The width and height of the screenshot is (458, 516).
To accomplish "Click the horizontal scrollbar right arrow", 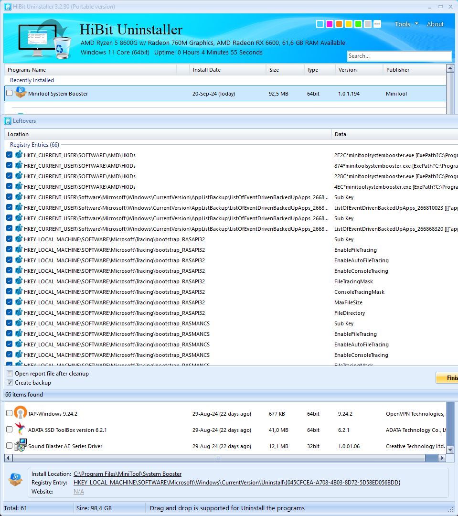I will point(443,458).
